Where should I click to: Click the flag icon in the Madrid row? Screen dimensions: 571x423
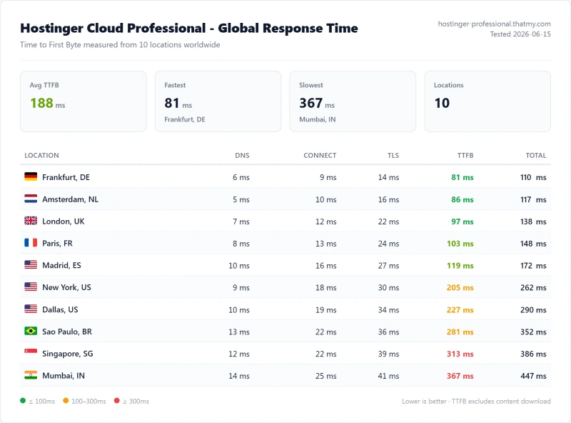click(x=31, y=265)
